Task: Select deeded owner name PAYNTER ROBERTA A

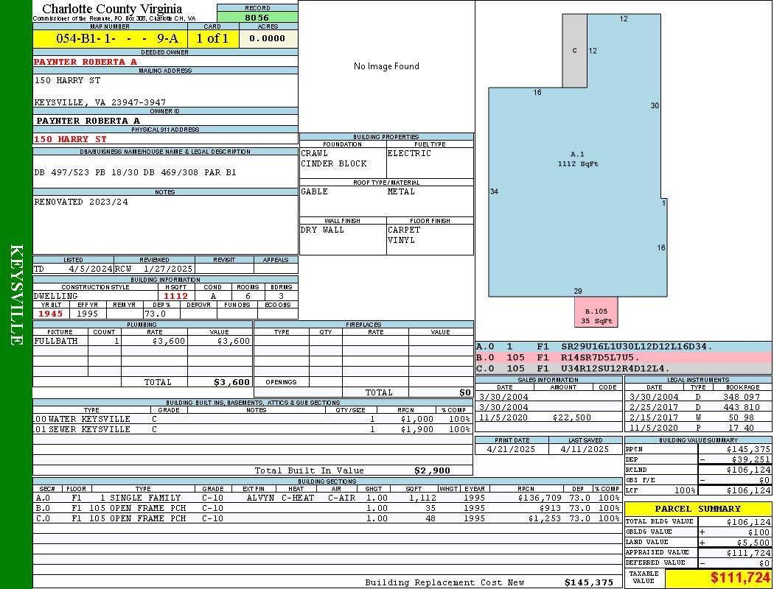Action: click(x=86, y=62)
